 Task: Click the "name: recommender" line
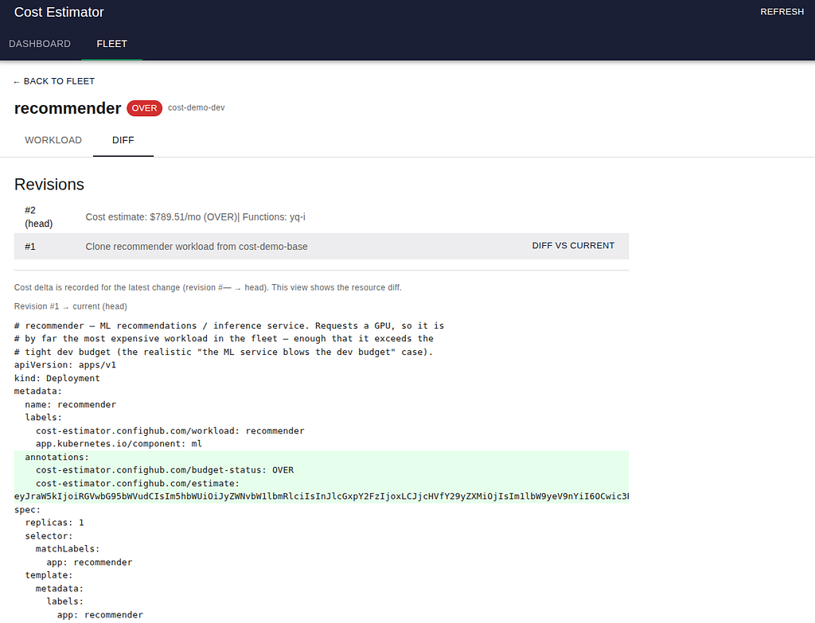[71, 405]
